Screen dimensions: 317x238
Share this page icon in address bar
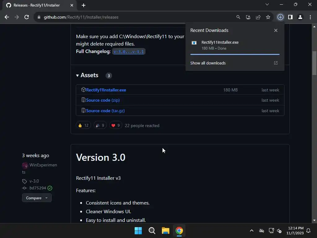click(x=258, y=17)
